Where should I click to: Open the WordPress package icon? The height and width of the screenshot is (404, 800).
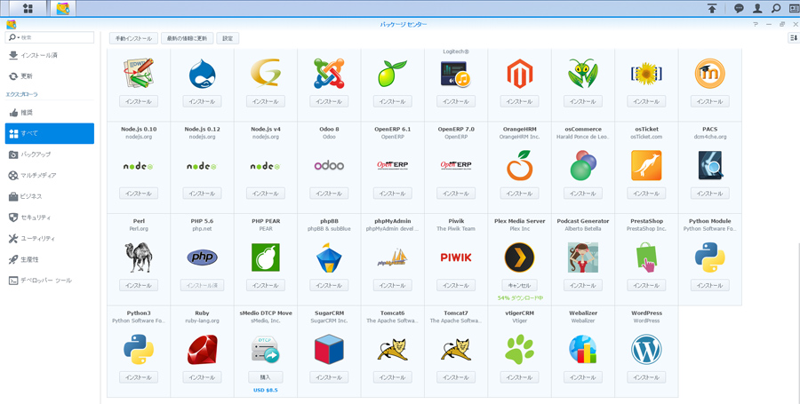(x=646, y=350)
